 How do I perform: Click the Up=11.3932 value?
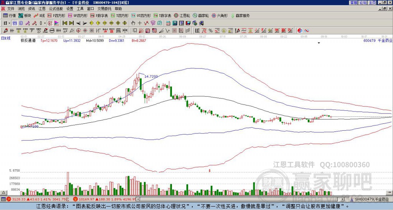[x=72, y=40]
